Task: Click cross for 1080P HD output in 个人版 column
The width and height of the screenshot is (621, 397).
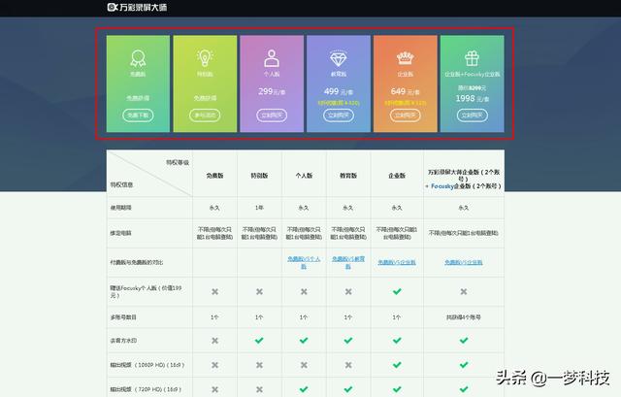Action: [304, 365]
